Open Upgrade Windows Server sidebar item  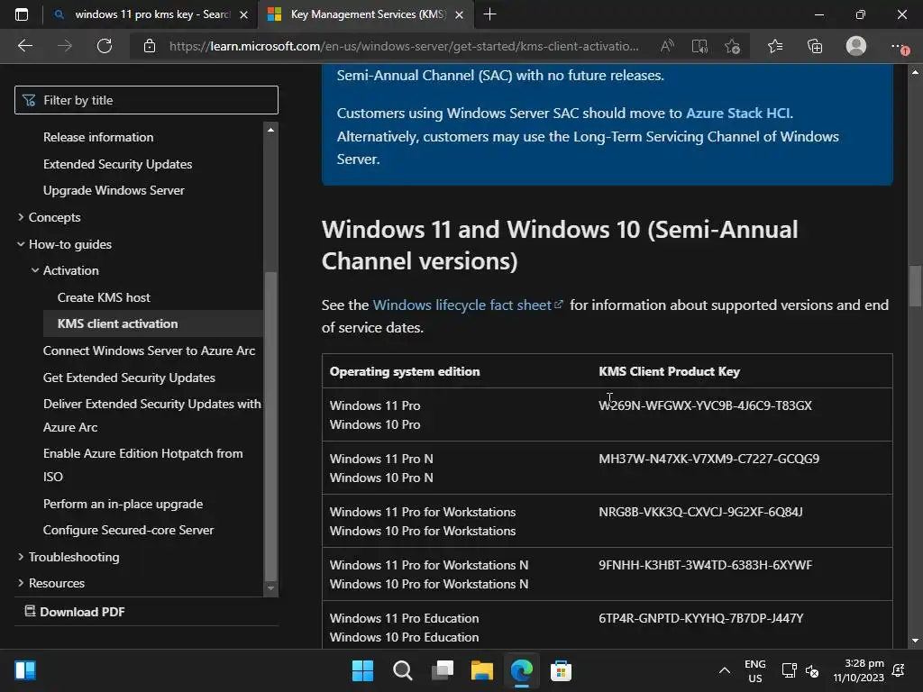(x=114, y=190)
